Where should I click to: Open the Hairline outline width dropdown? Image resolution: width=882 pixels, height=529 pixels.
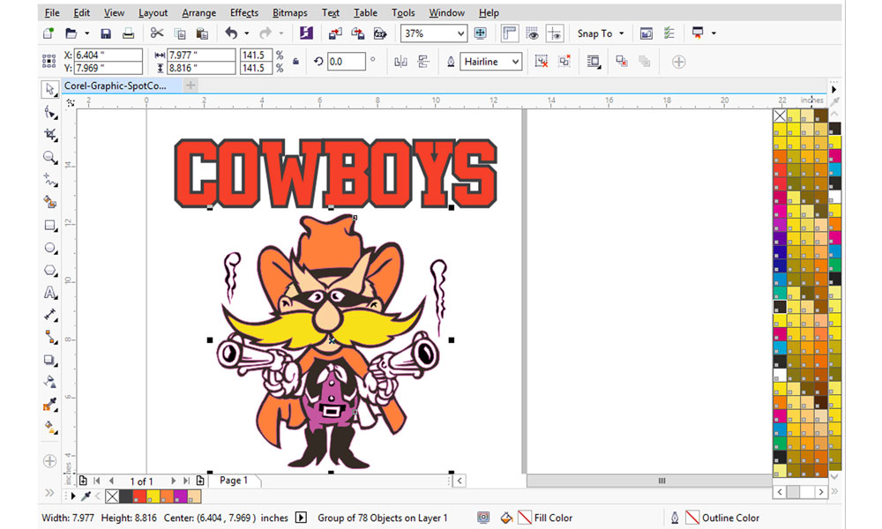pos(515,62)
